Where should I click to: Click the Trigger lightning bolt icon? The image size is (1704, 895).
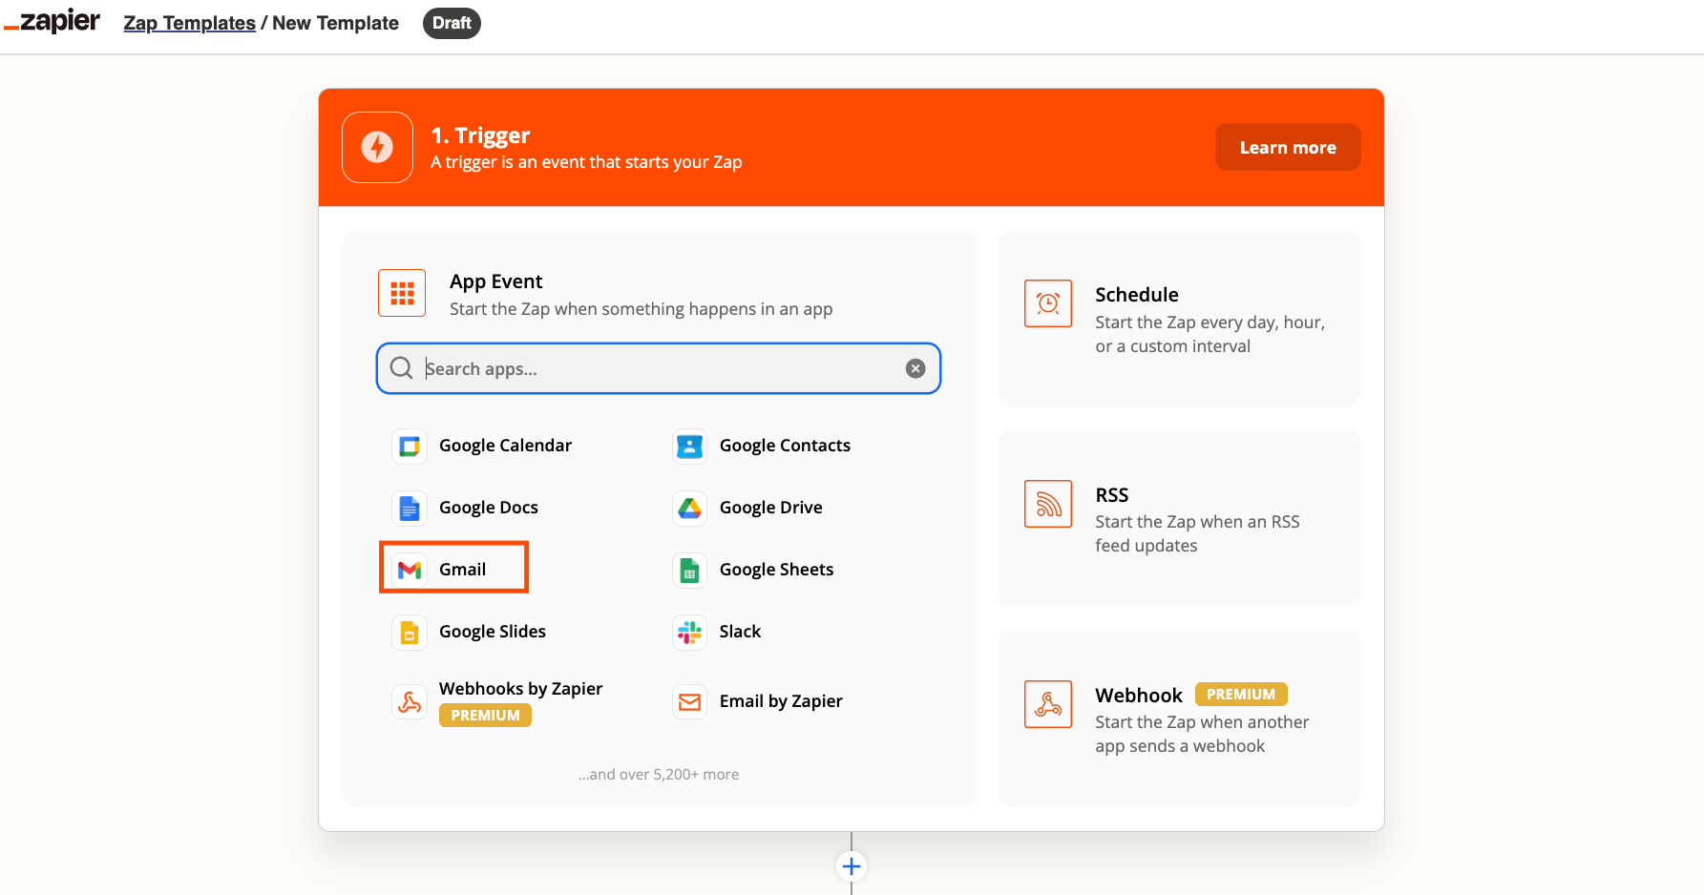tap(377, 147)
